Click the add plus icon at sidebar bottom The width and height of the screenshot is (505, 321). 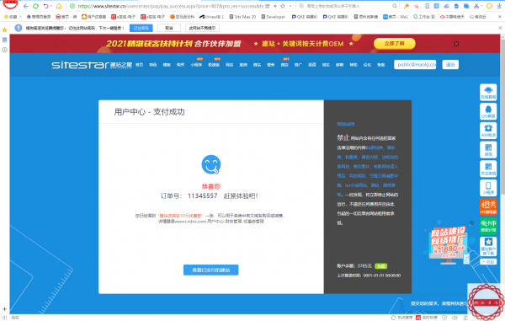point(4,309)
